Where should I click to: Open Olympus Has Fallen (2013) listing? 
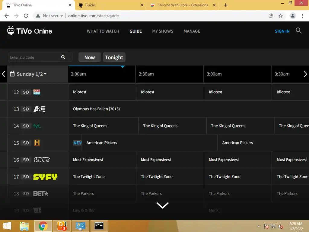pos(189,109)
